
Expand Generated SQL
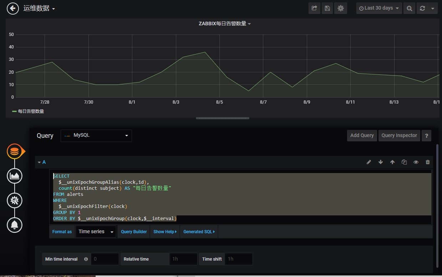pyautogui.click(x=199, y=231)
